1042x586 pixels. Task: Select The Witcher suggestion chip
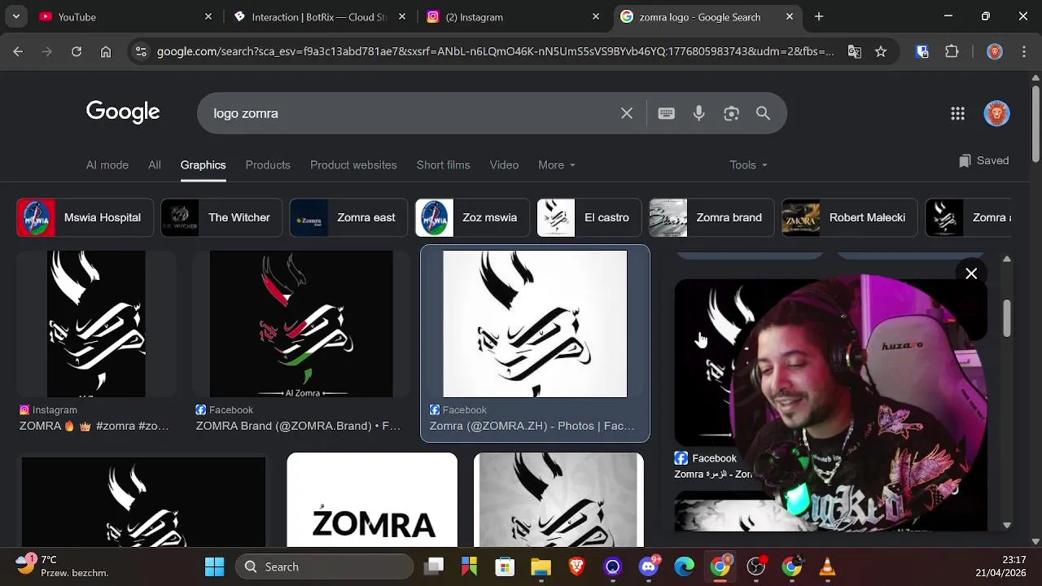221,217
